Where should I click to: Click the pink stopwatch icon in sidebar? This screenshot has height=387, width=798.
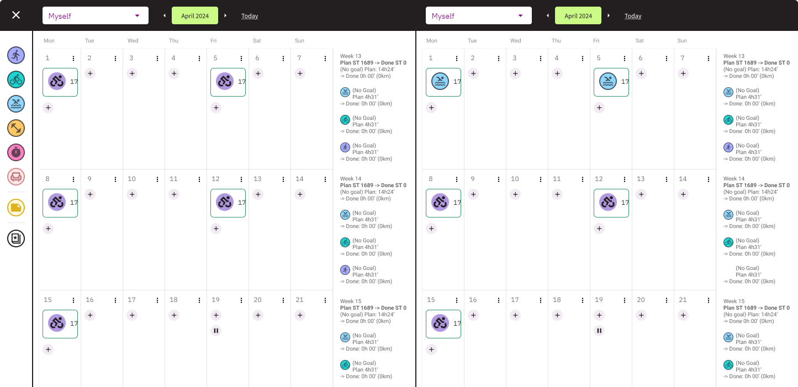pyautogui.click(x=16, y=152)
